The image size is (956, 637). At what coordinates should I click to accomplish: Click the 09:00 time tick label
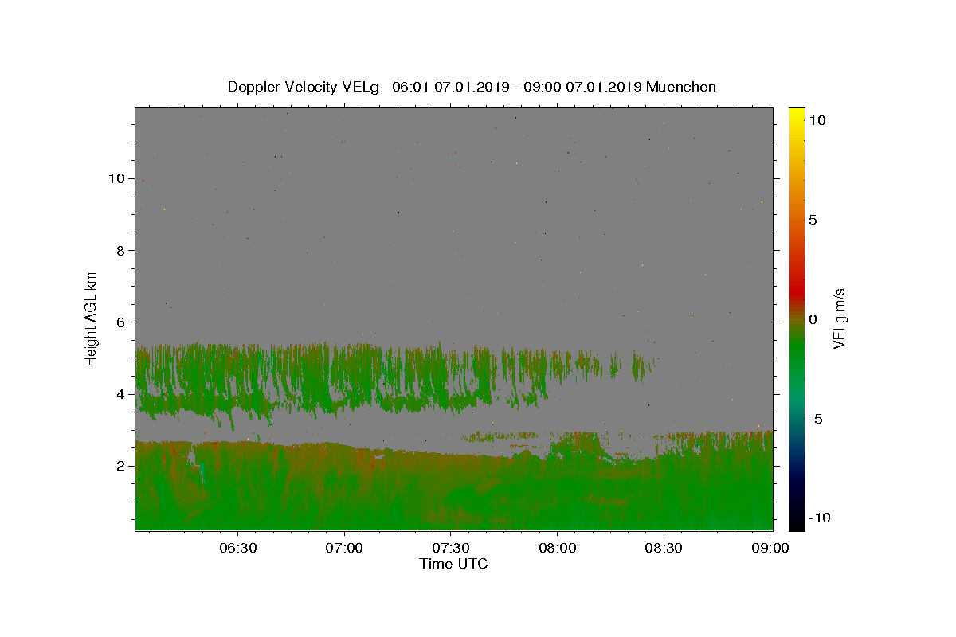click(x=770, y=549)
